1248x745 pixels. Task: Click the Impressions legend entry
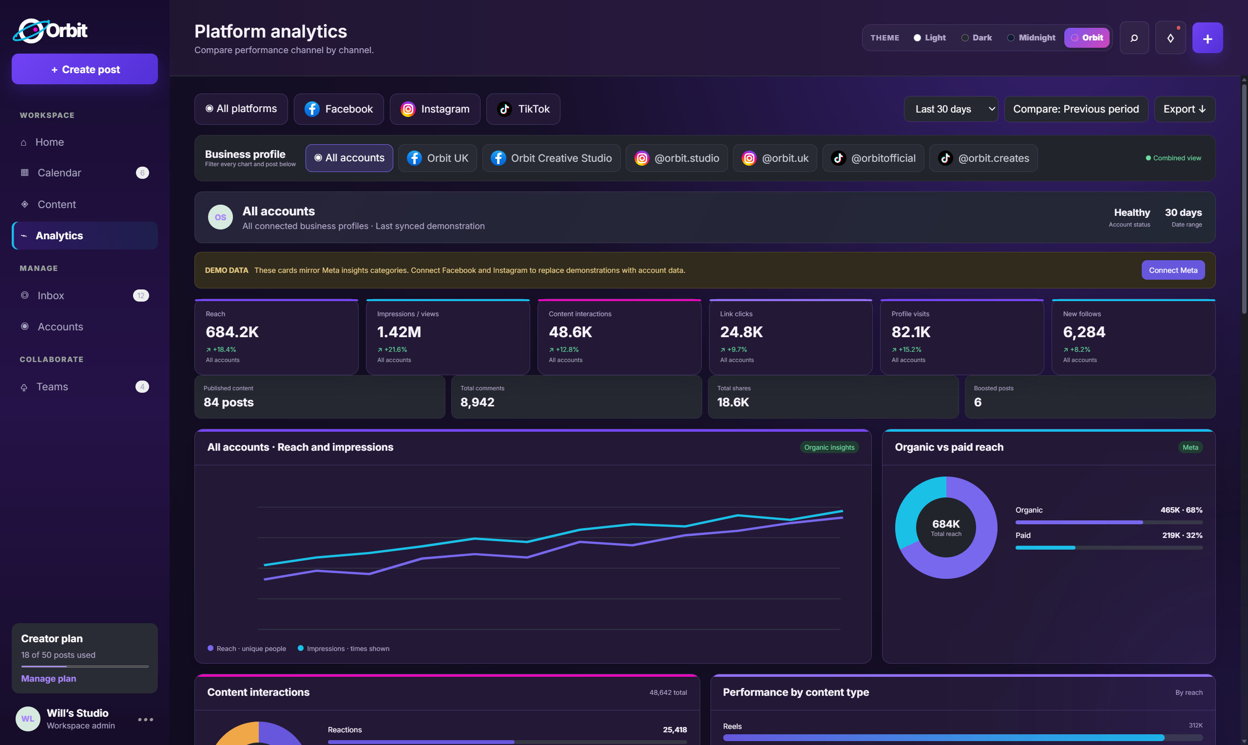click(x=344, y=649)
